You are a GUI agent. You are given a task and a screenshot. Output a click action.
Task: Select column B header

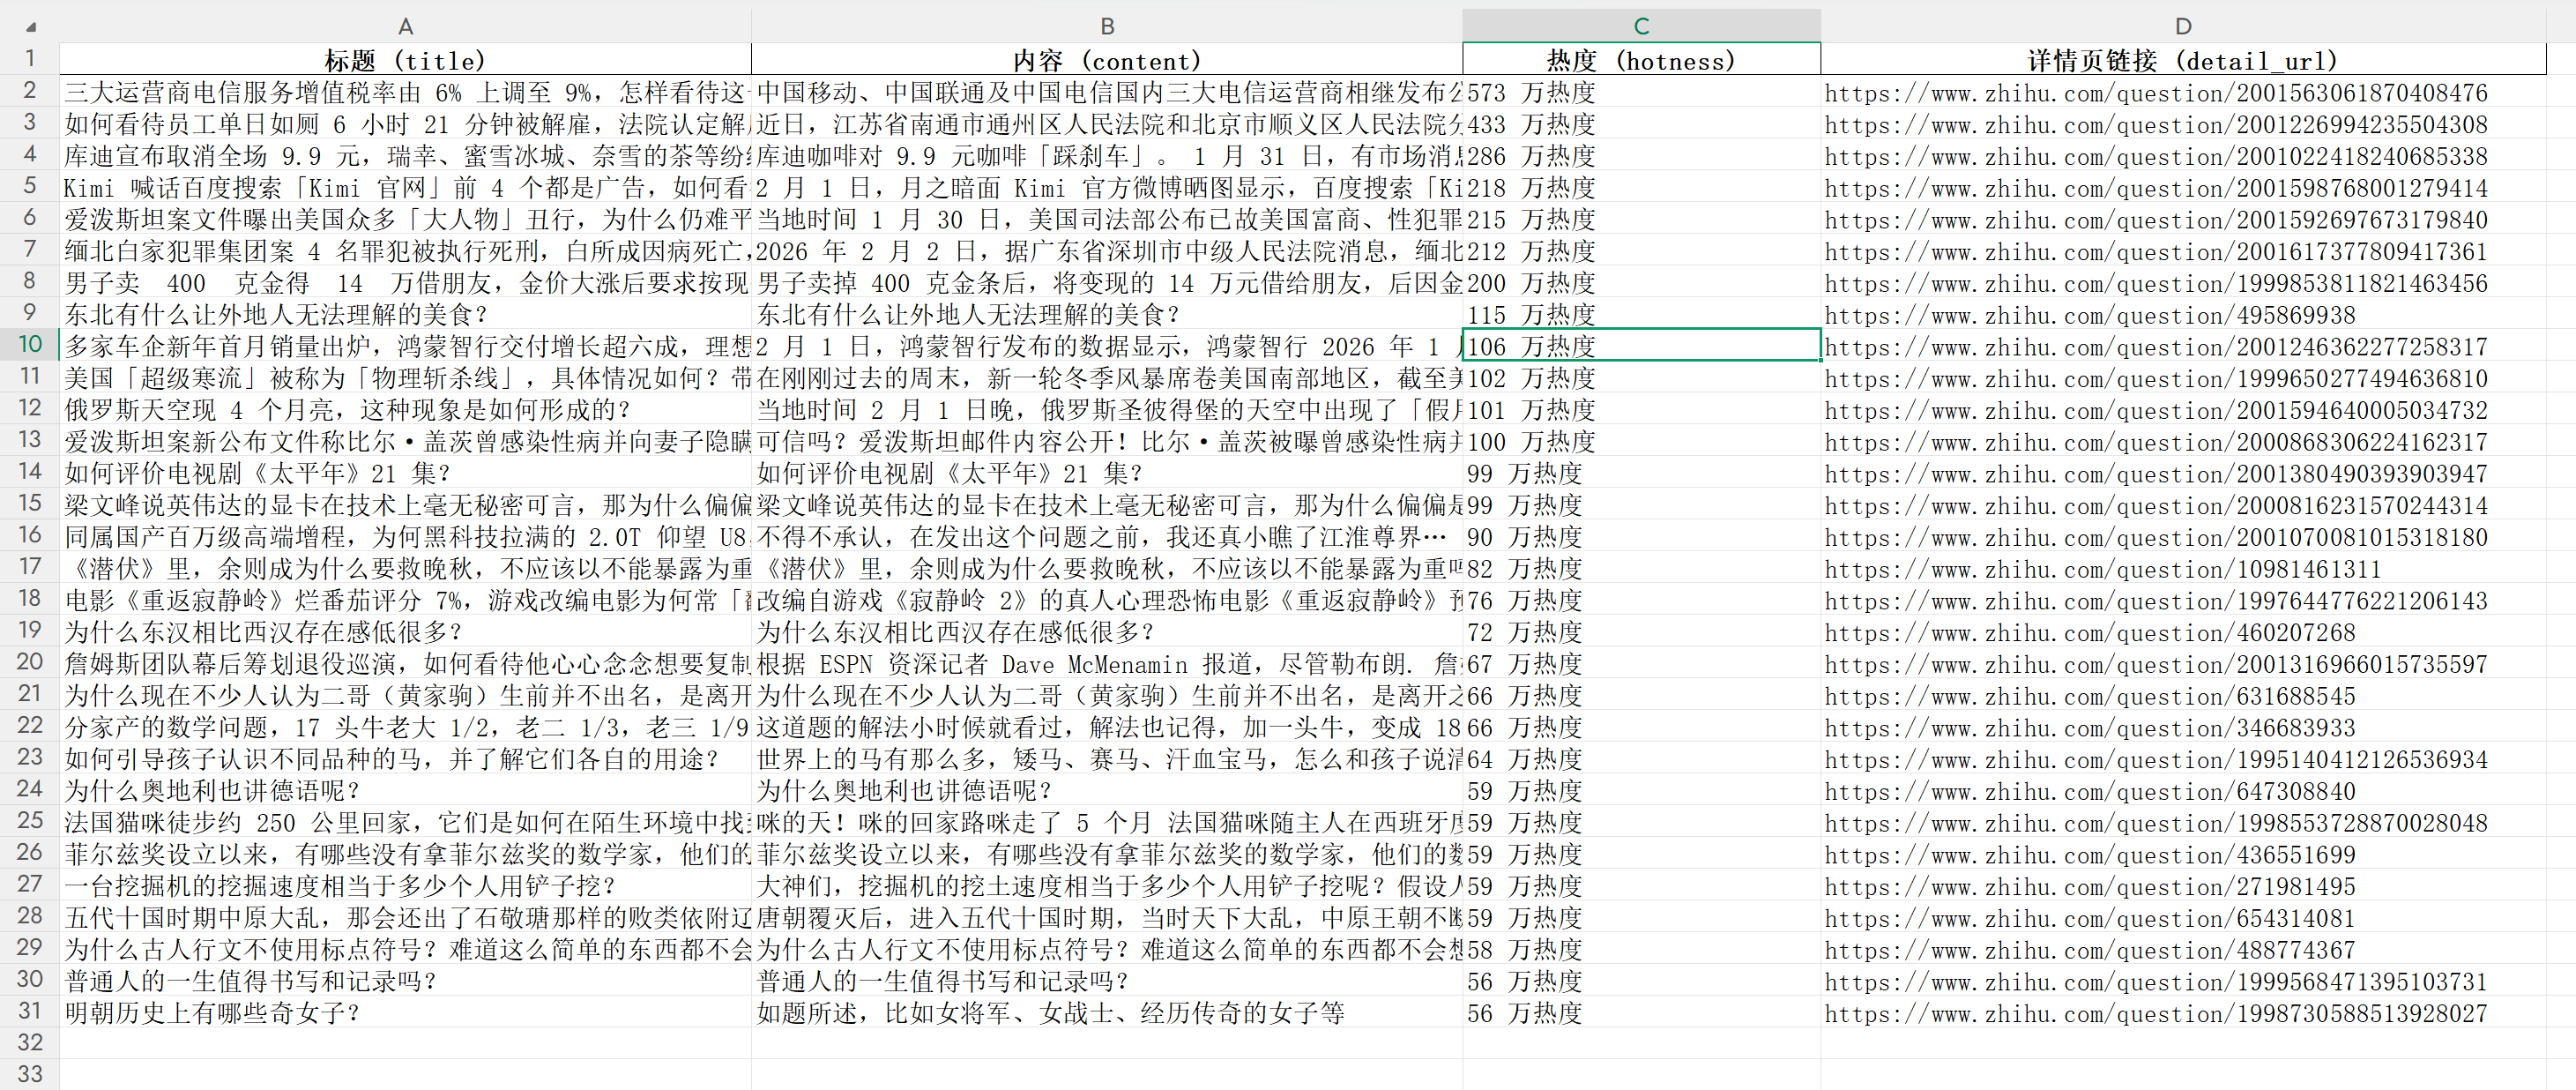(1106, 26)
